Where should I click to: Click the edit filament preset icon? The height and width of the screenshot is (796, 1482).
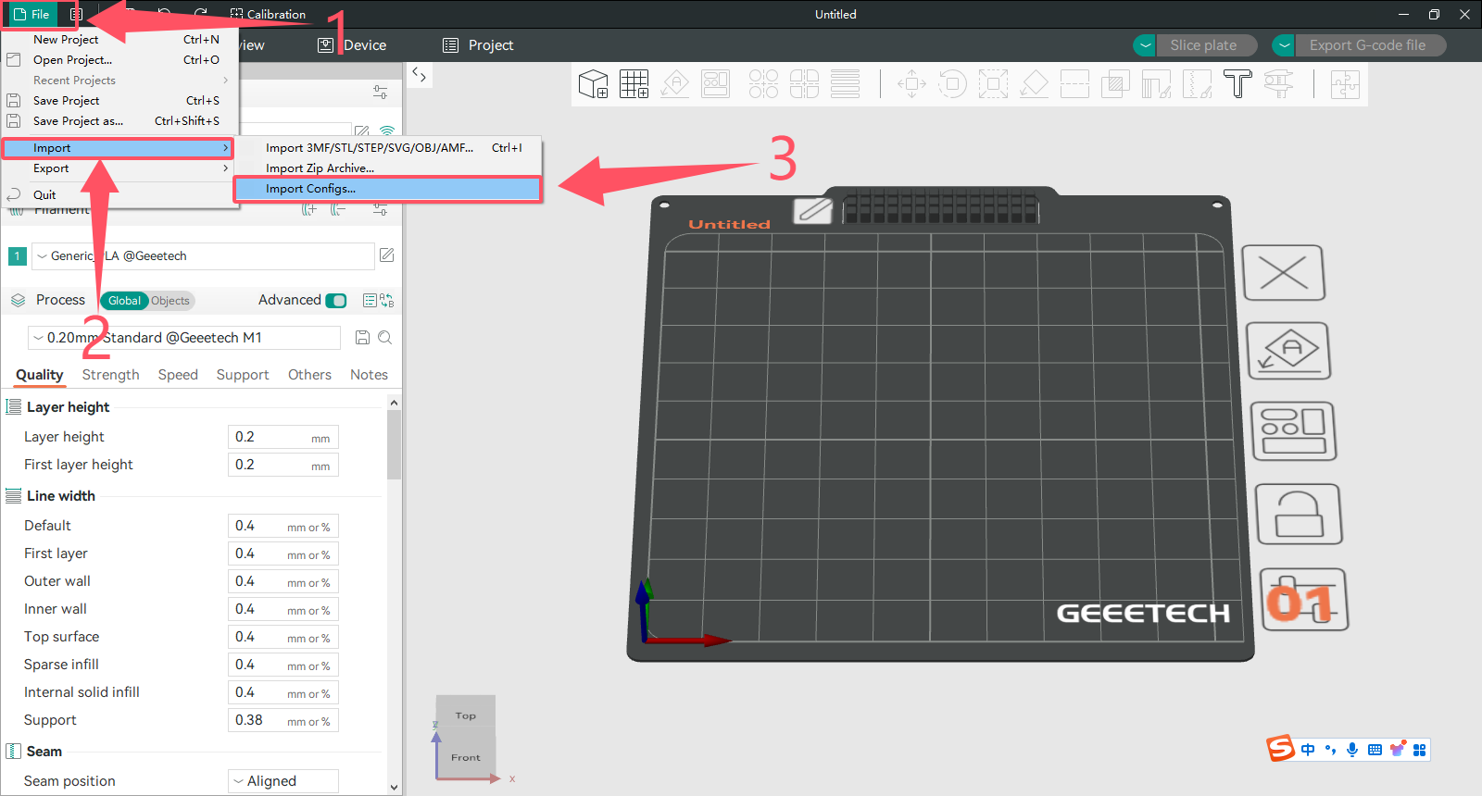(x=387, y=255)
